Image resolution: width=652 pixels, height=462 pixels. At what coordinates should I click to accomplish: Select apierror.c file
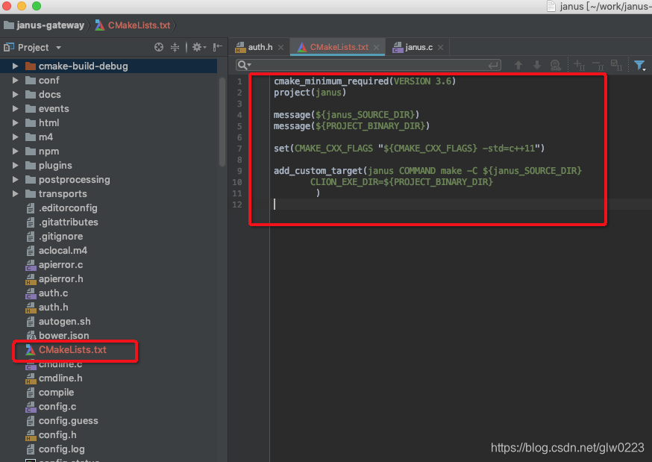coord(60,264)
